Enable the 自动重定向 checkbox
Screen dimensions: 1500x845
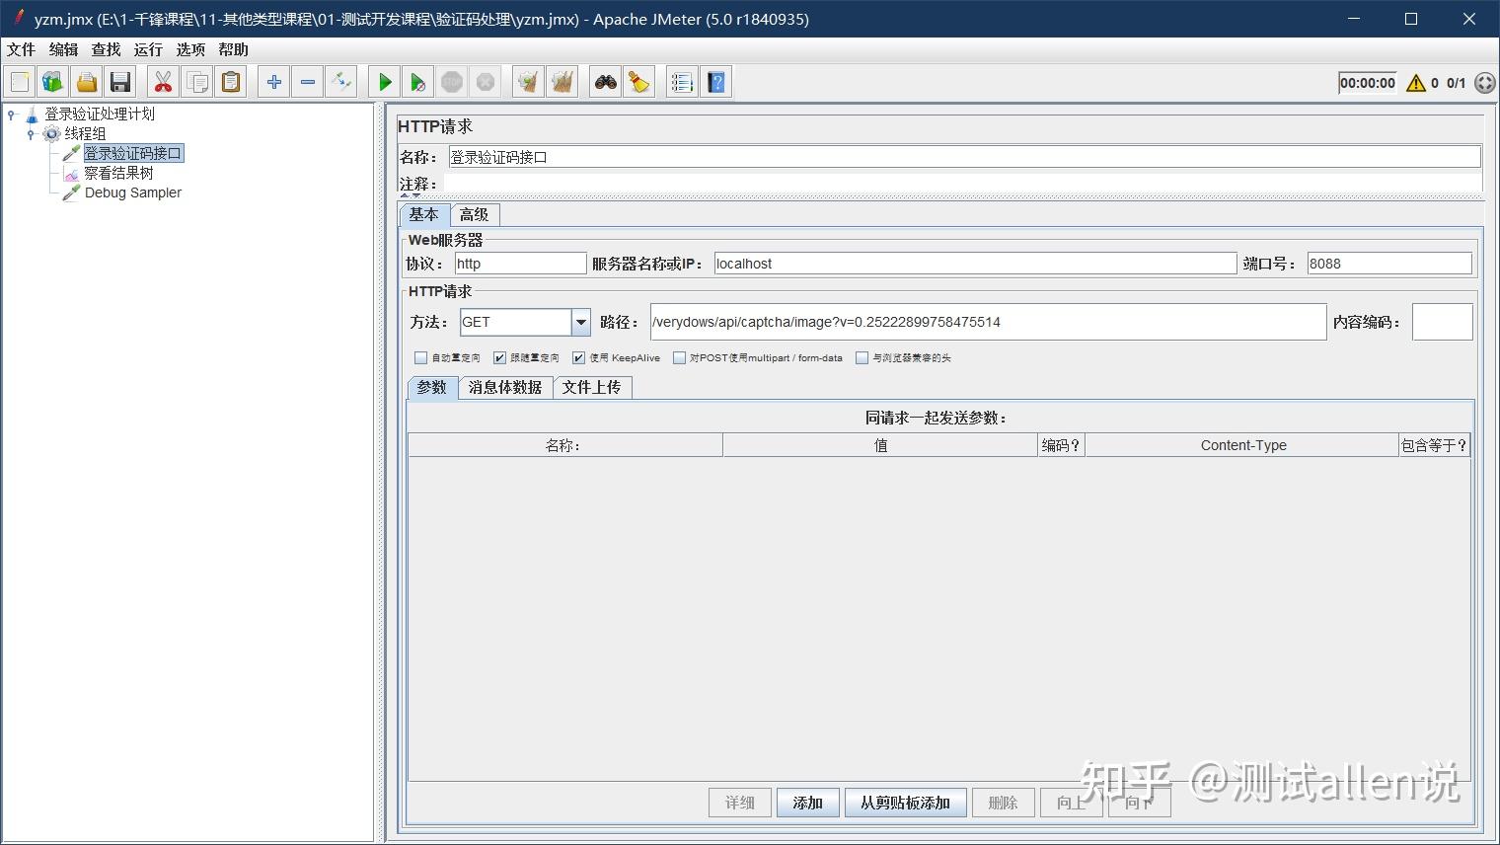[x=420, y=357]
